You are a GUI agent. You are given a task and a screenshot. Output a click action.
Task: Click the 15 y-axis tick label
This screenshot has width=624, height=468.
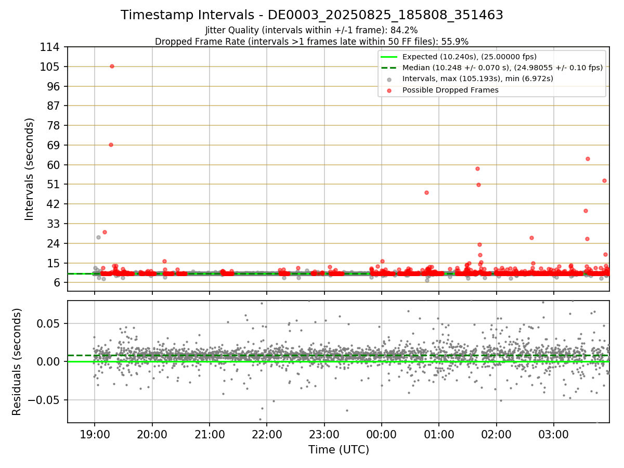pos(55,263)
